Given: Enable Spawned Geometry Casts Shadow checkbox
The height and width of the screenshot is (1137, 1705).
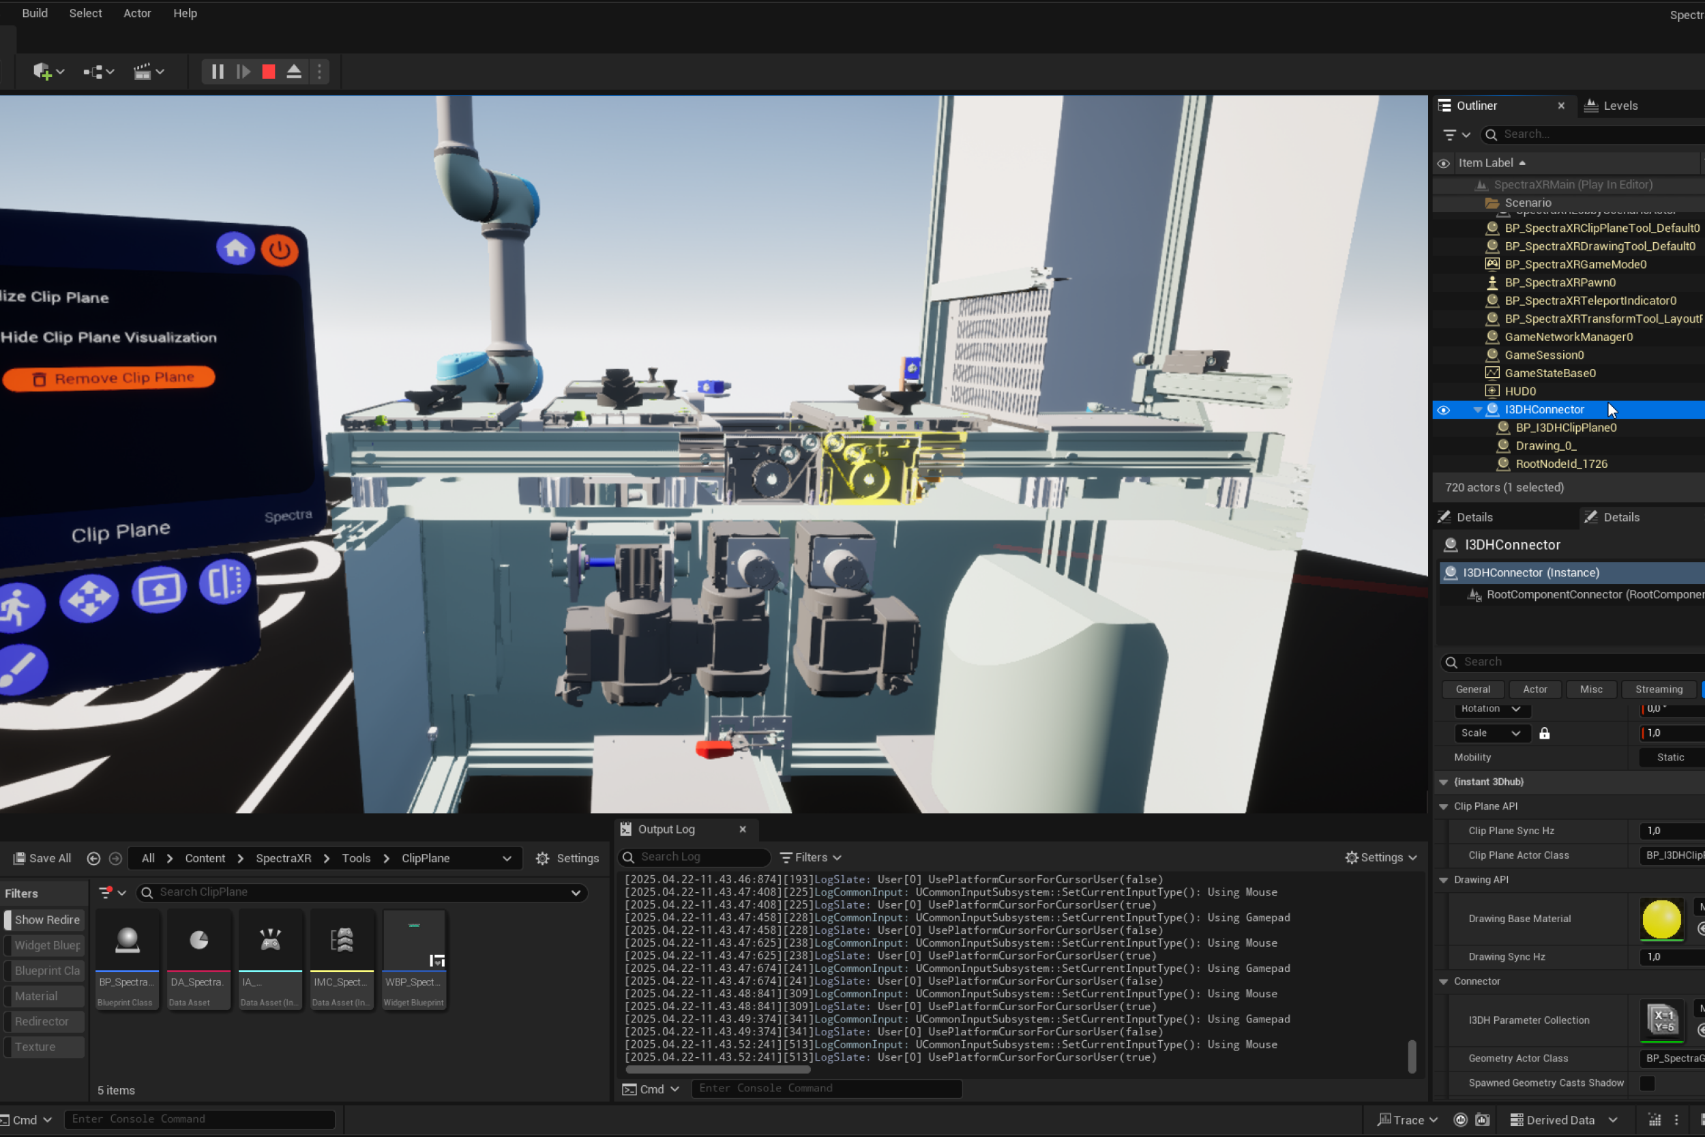Looking at the screenshot, I should (x=1647, y=1082).
